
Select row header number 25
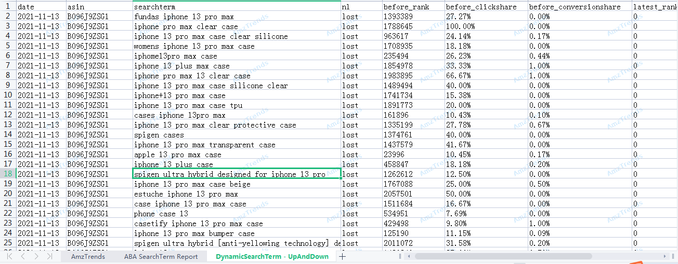click(x=8, y=243)
